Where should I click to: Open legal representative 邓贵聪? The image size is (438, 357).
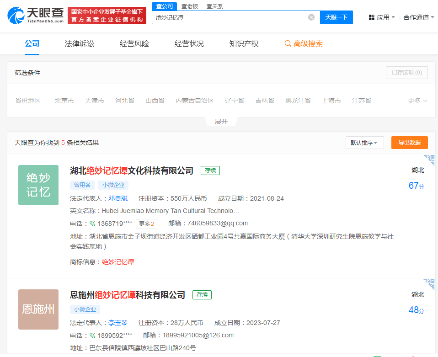point(118,198)
